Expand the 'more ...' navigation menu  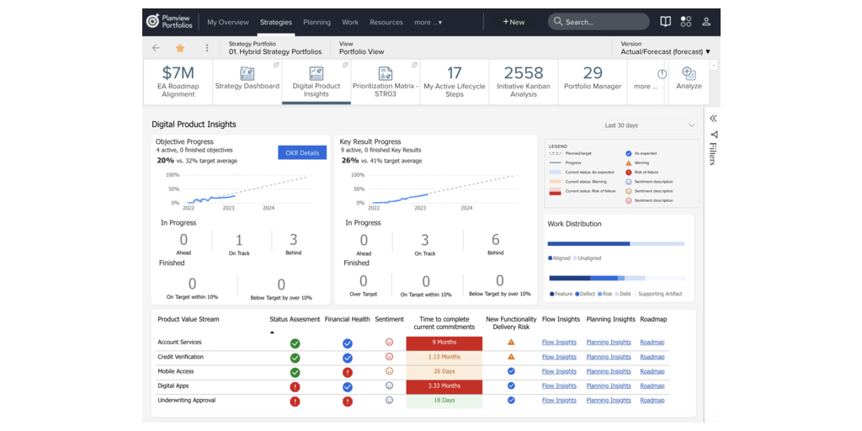pos(428,23)
